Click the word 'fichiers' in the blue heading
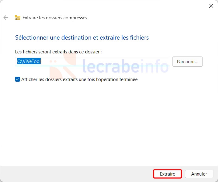Viewport: 218px width, 182px height. (x=139, y=37)
